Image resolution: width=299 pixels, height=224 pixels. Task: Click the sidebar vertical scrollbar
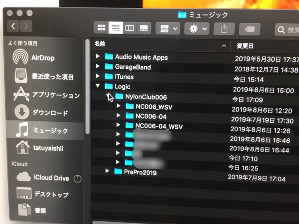87,87
